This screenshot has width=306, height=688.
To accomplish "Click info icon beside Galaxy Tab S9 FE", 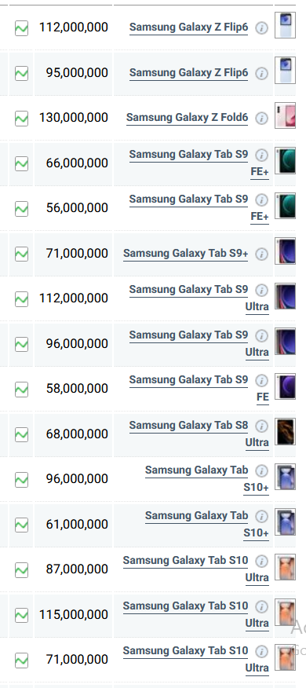I will point(262,380).
